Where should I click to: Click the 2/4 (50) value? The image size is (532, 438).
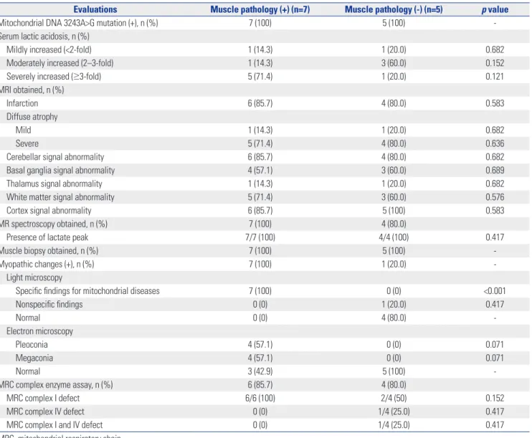point(394,398)
